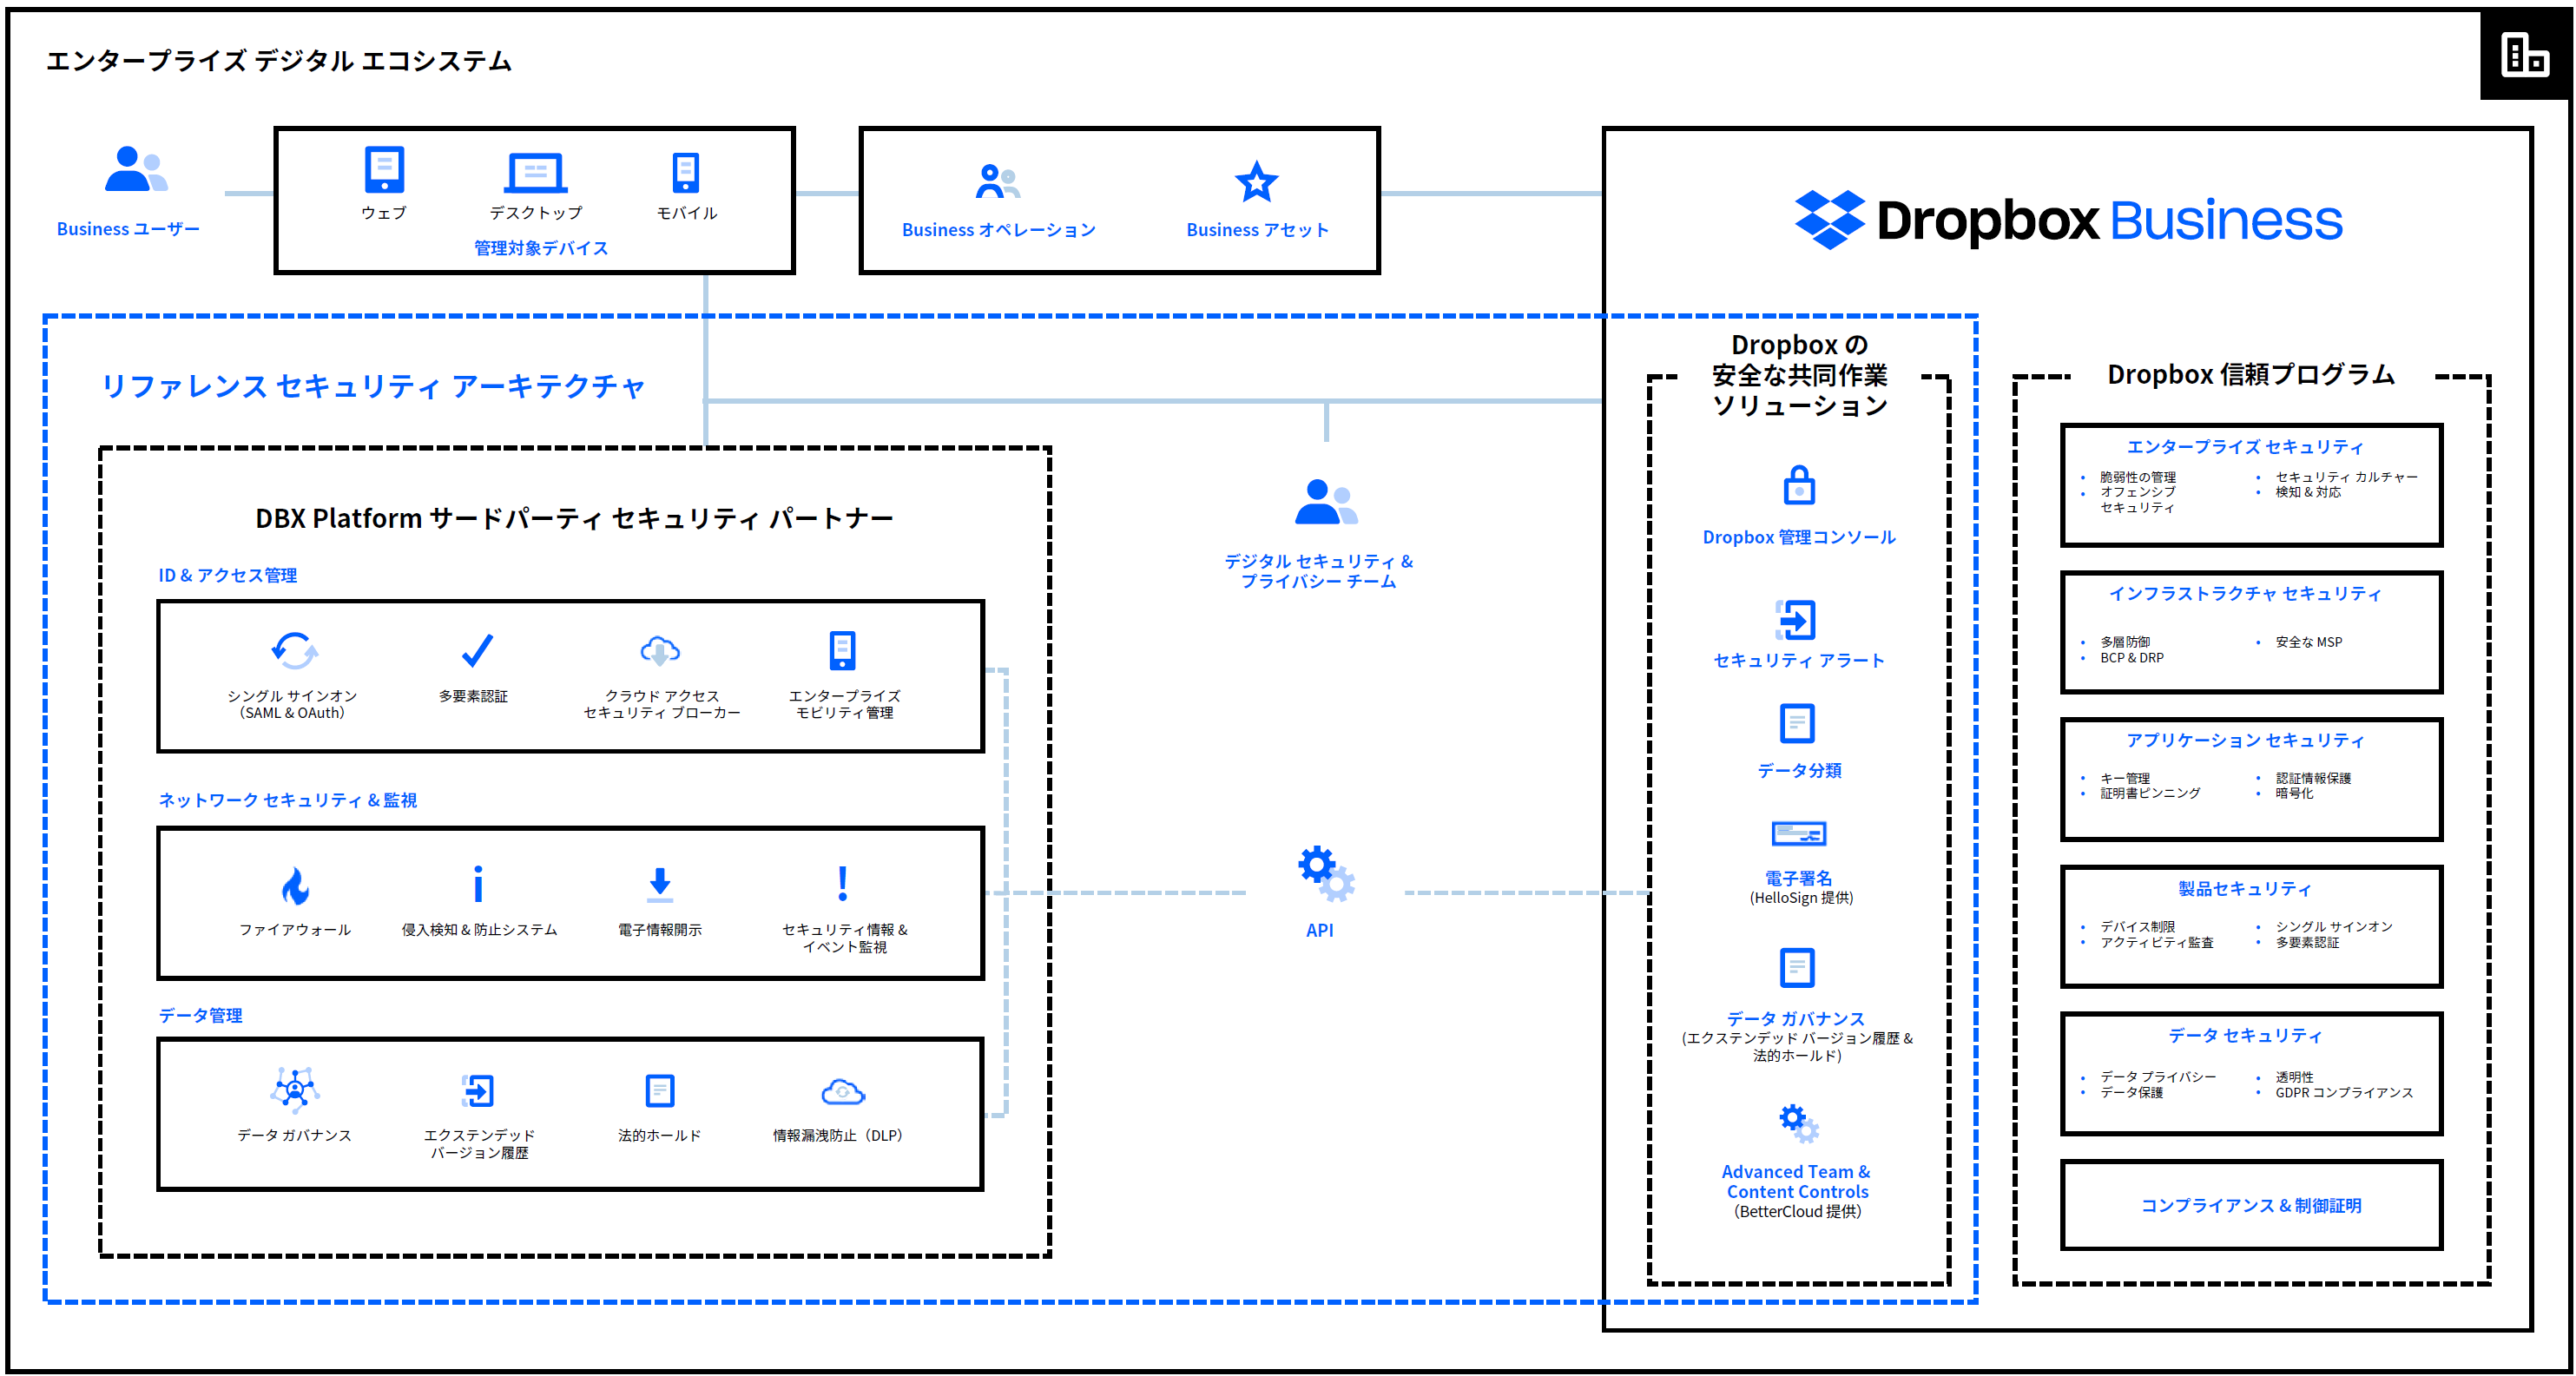Click the セキュリティ カルチャー bullet item
The width and height of the screenshot is (2576, 1376).
click(x=2345, y=477)
